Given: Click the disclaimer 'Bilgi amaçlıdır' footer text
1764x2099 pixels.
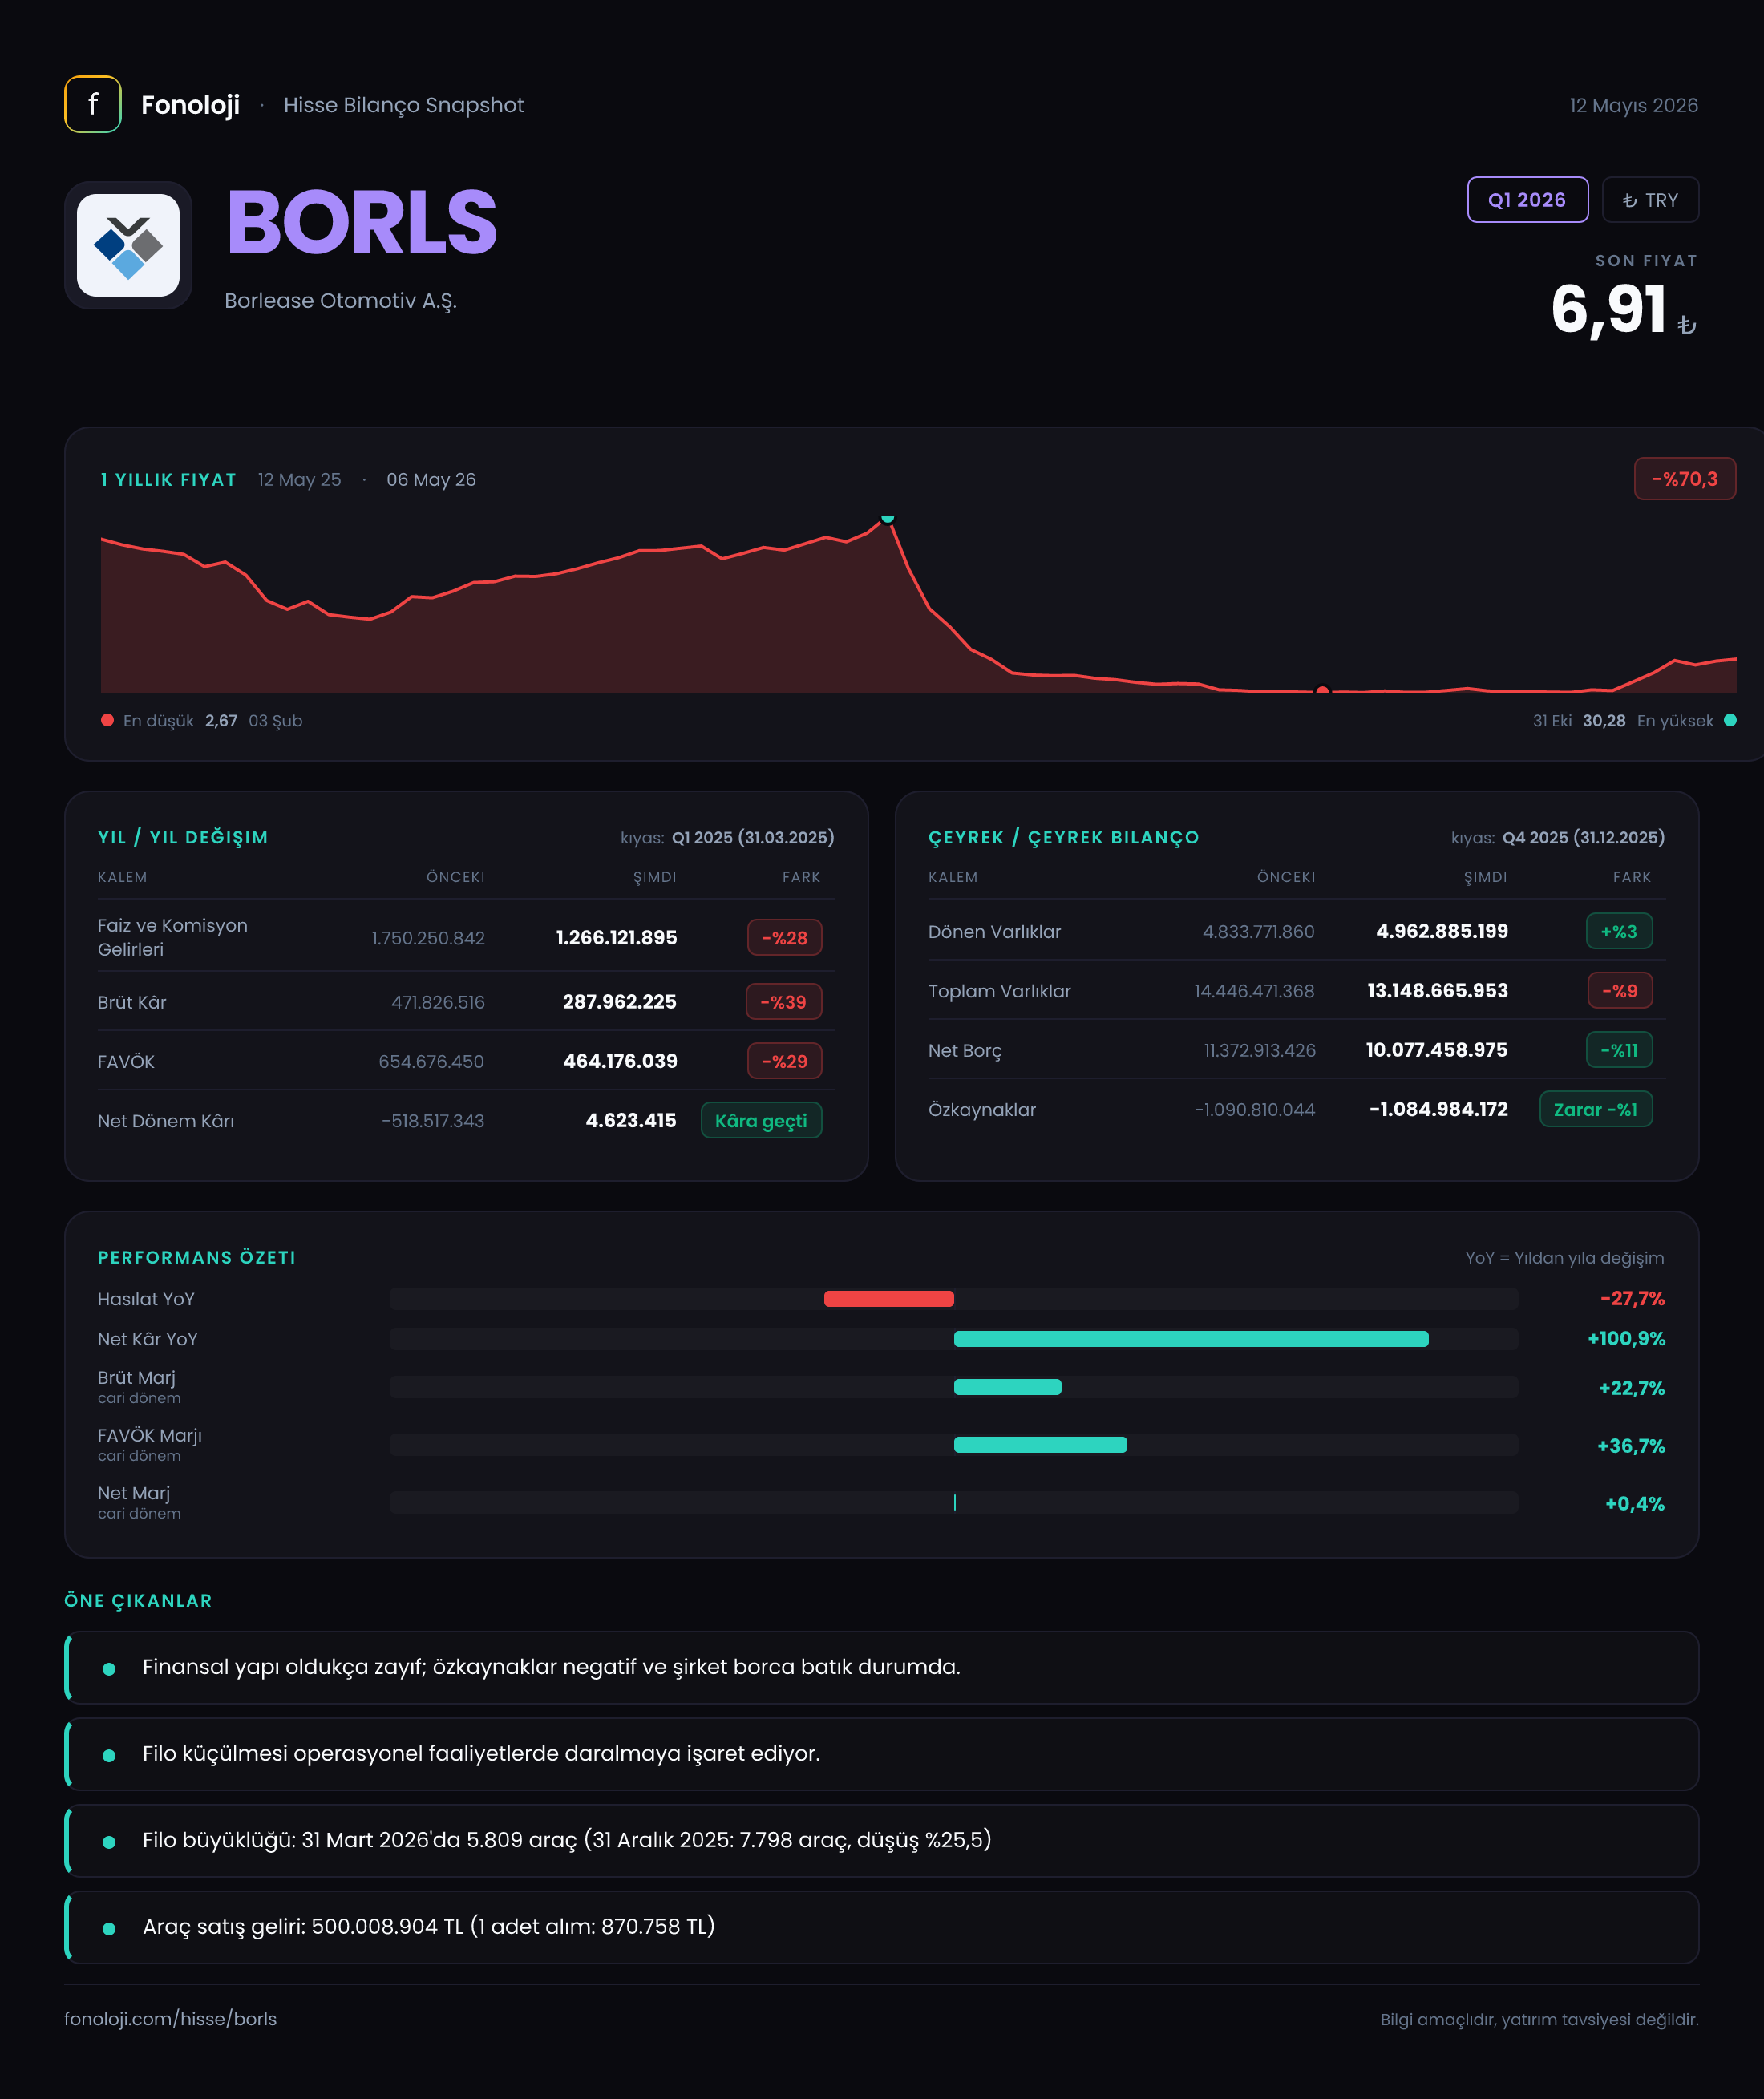Looking at the screenshot, I should 1539,2019.
